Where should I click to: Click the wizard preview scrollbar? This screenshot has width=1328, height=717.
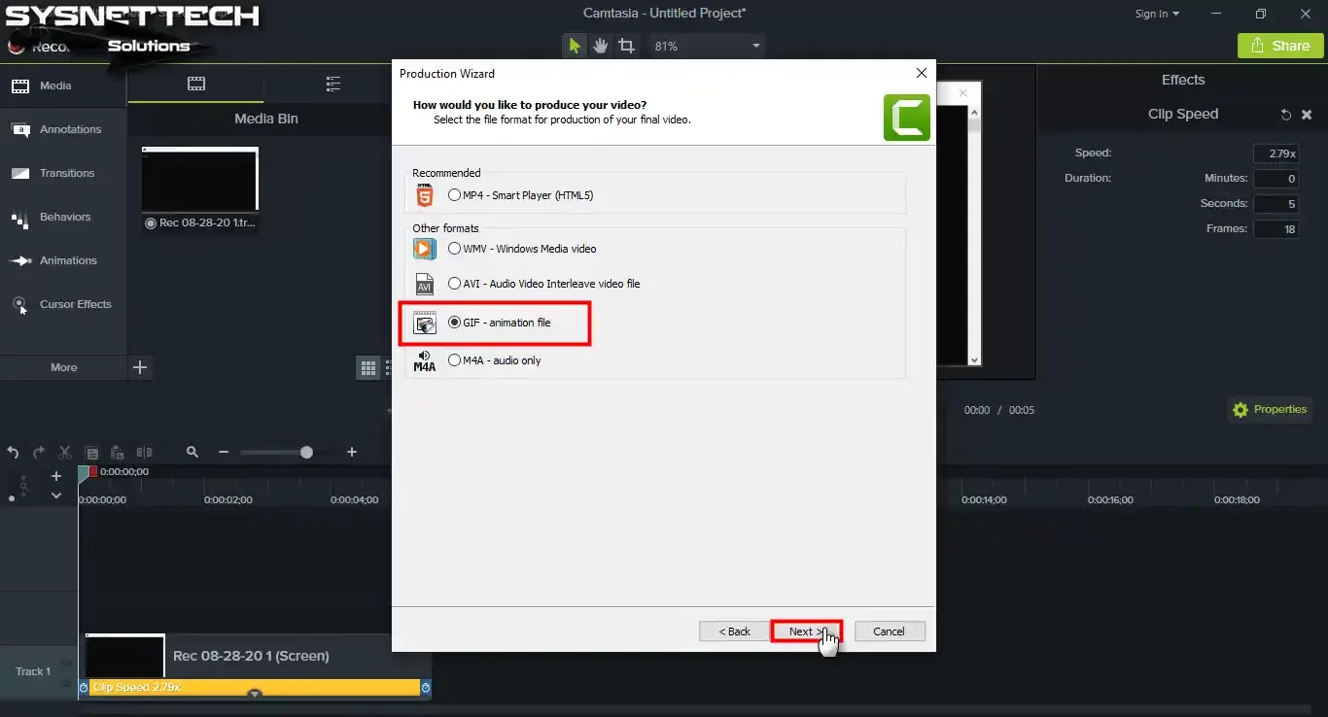tap(975, 234)
